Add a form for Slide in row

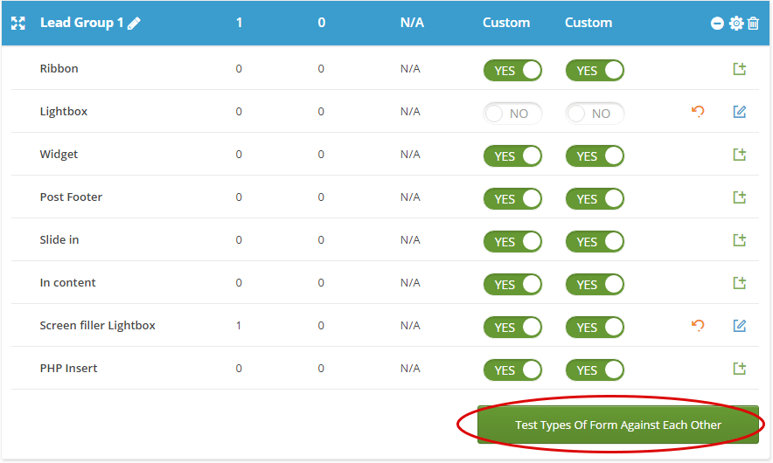click(739, 240)
